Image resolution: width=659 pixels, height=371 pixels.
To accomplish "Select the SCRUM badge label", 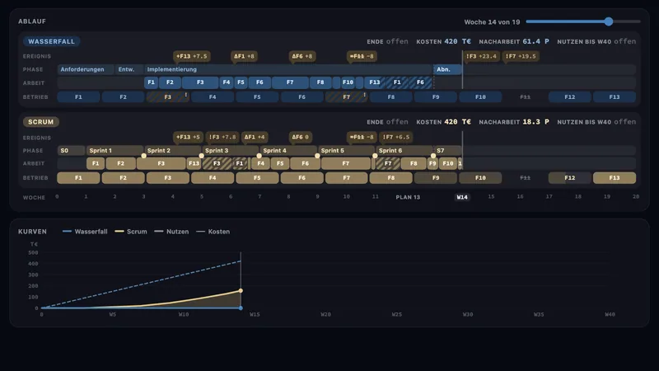I will 40,122.
